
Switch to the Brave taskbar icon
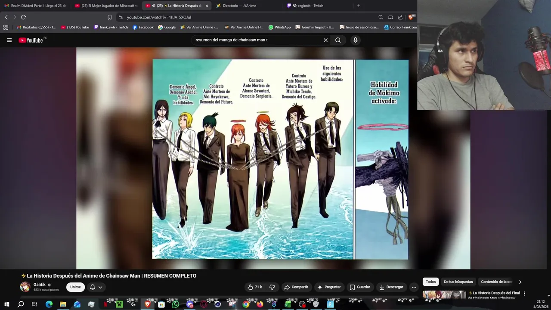click(x=147, y=304)
